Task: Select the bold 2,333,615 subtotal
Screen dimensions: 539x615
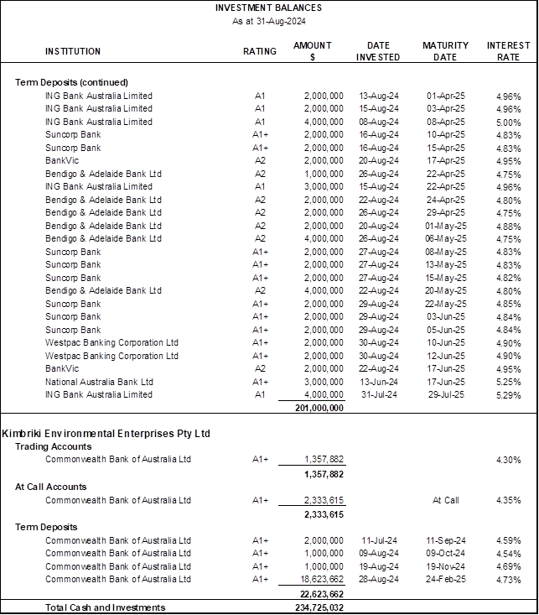Action: 324,514
